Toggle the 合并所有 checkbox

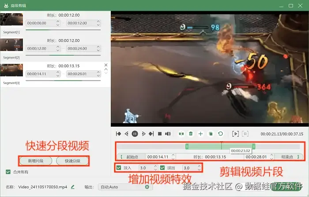(8, 172)
